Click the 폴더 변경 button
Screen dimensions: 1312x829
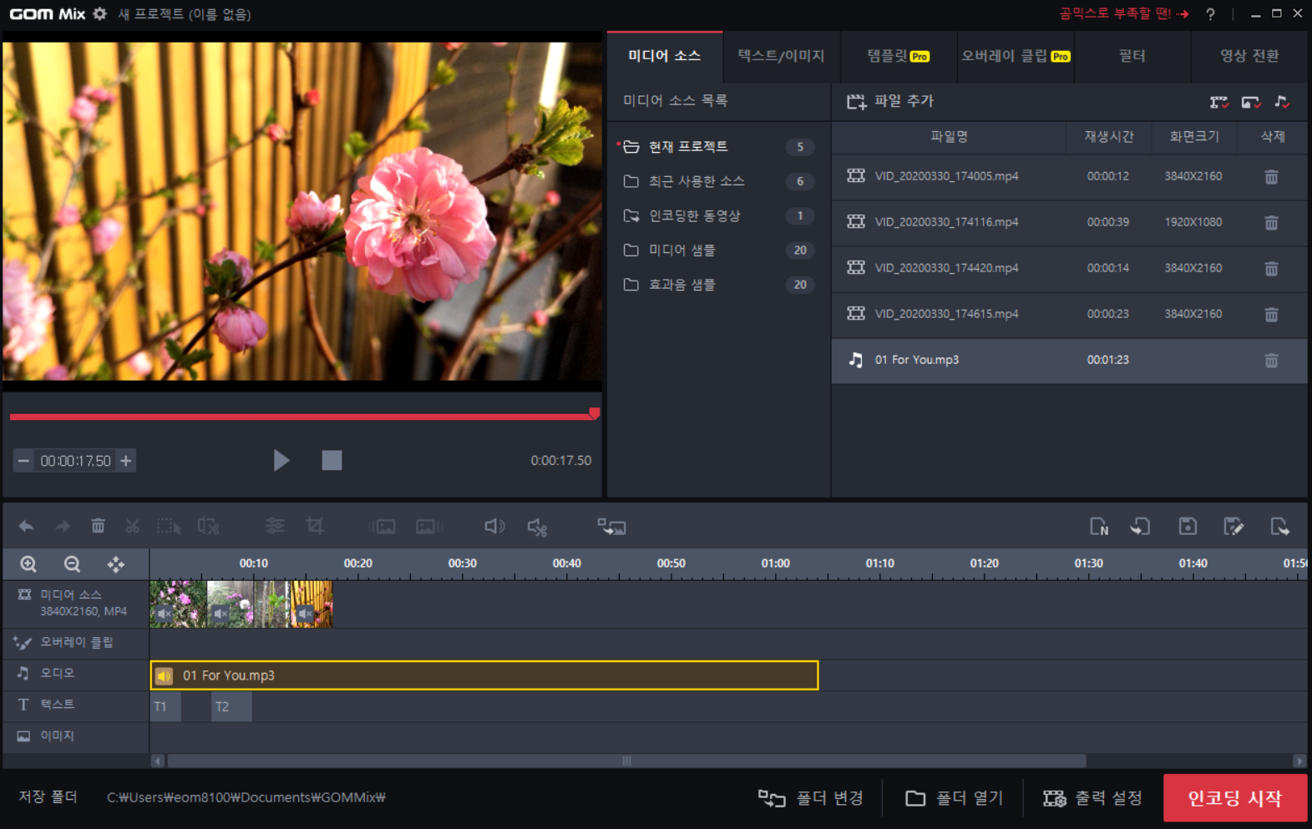click(811, 798)
